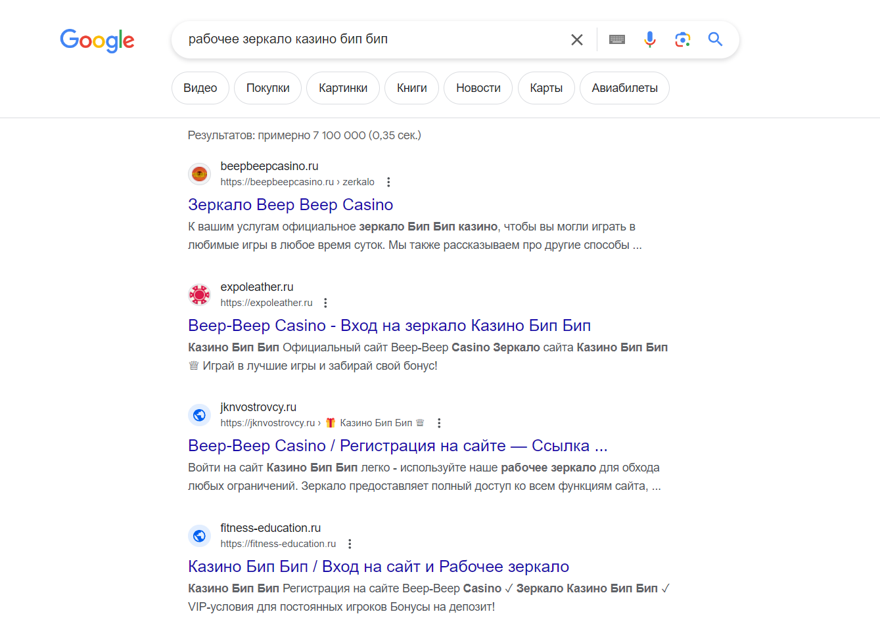Clear the search query with X icon
This screenshot has height=637, width=880.
(x=577, y=39)
